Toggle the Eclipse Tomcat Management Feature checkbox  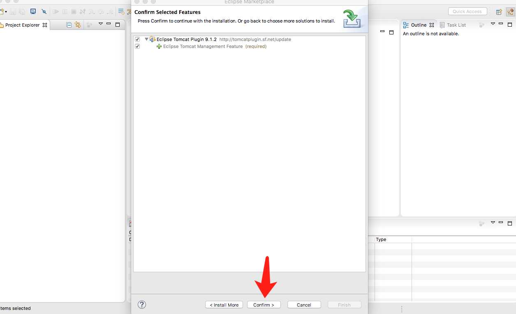(x=137, y=46)
